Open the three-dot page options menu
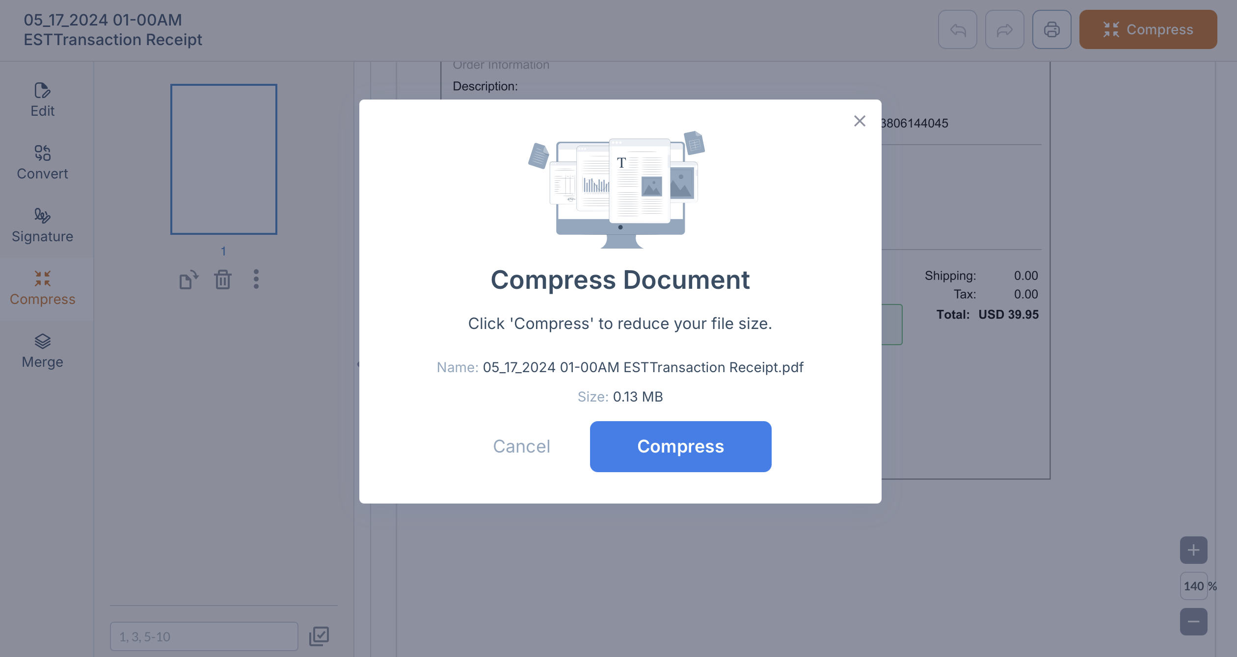Image resolution: width=1237 pixels, height=657 pixels. (x=256, y=279)
